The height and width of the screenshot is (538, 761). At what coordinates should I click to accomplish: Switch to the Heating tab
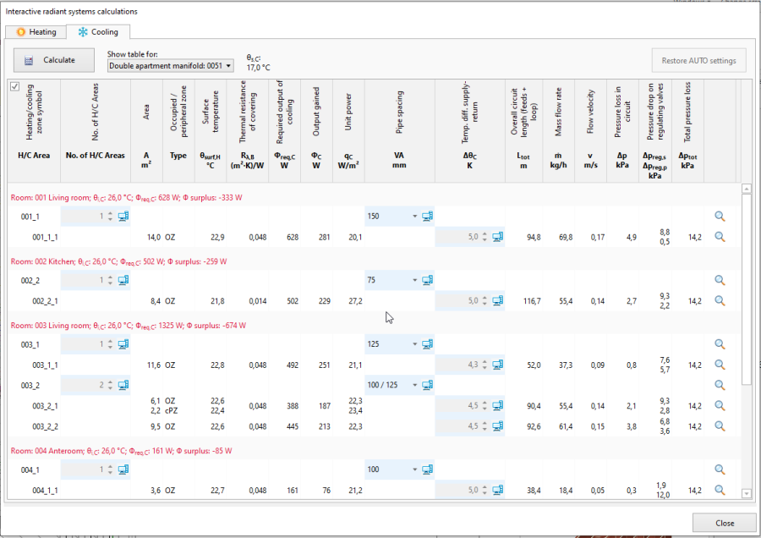[36, 32]
